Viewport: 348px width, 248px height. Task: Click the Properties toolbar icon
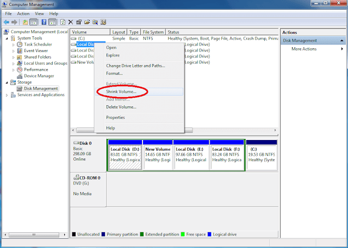(x=78, y=22)
